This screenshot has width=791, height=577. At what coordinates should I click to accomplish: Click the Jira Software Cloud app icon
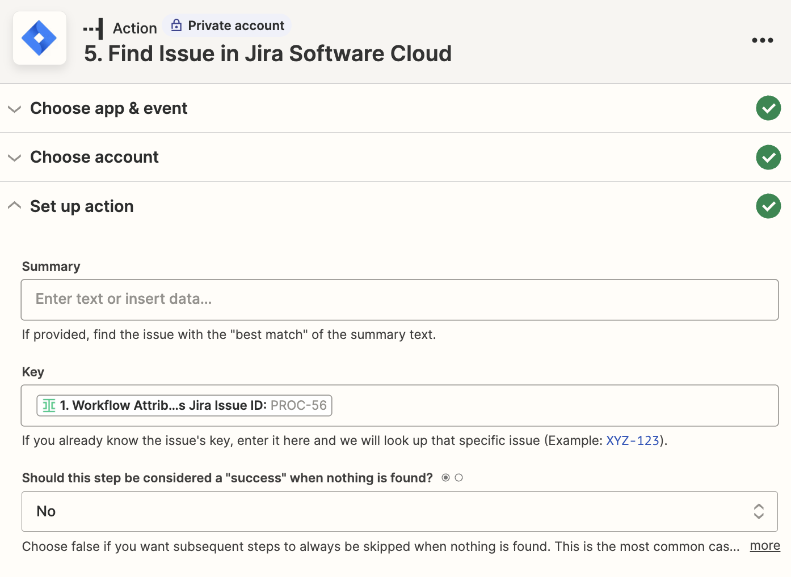pyautogui.click(x=39, y=38)
